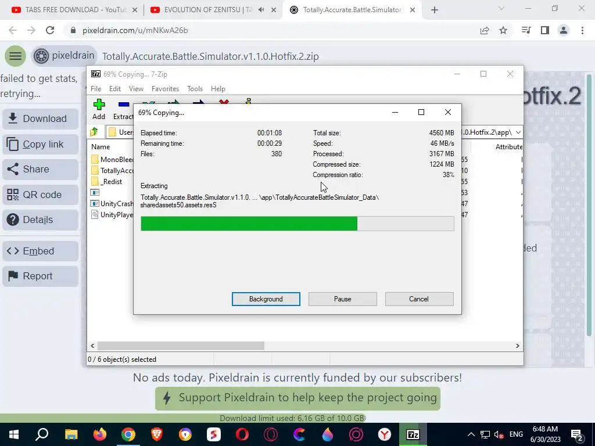Launch Opera from the taskbar
The height and width of the screenshot is (446, 595).
(x=242, y=434)
